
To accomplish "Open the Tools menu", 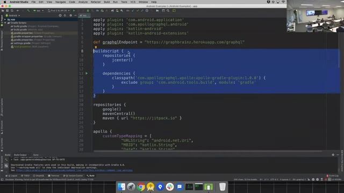I will [x=124, y=2].
